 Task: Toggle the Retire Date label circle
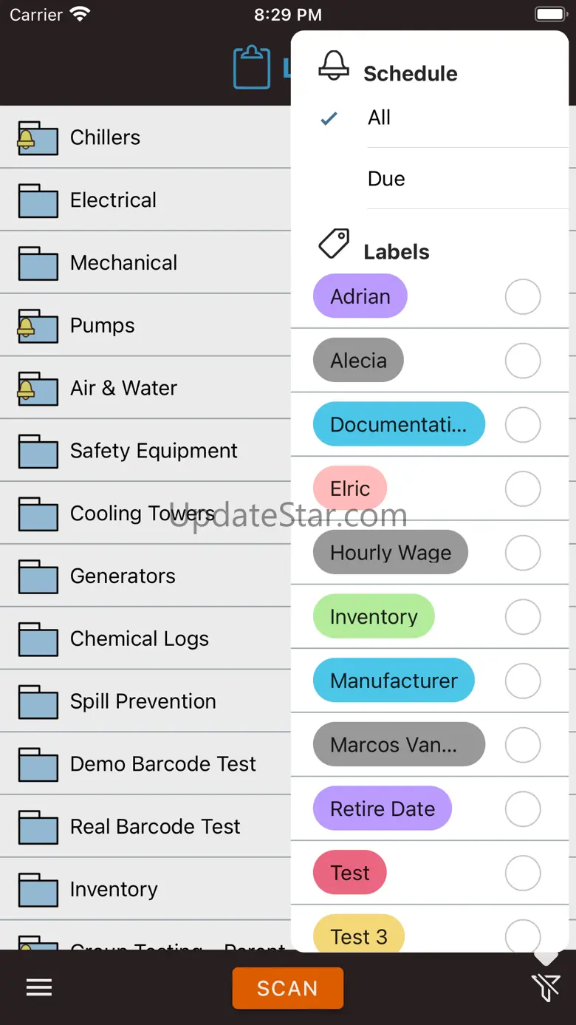coord(523,809)
